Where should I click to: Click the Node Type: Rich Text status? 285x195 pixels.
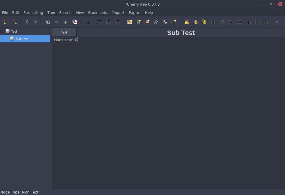tap(19, 192)
